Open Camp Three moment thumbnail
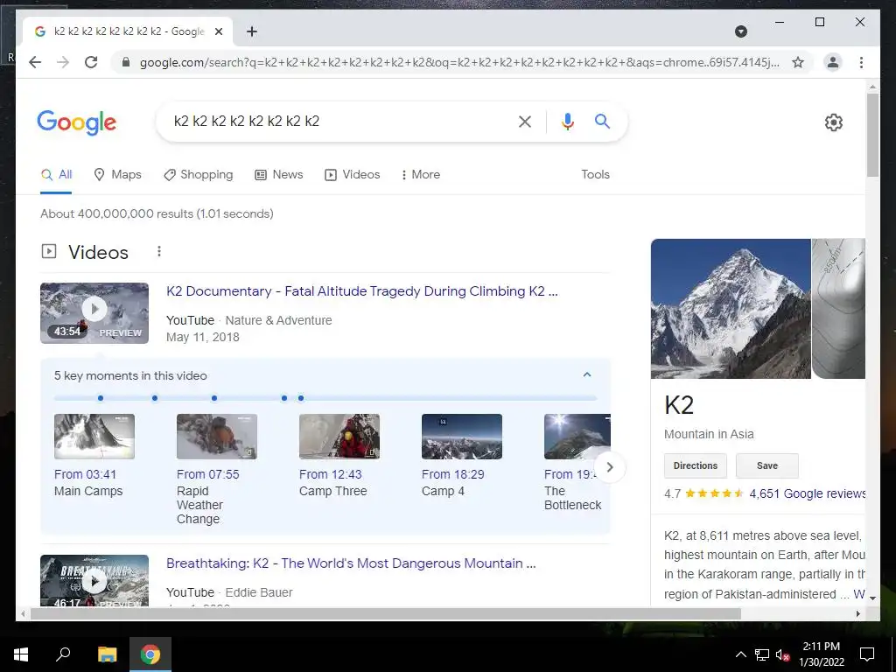 [x=339, y=437]
